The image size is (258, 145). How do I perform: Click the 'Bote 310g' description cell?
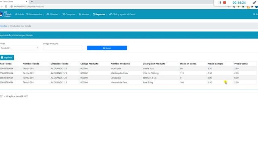[x=148, y=82]
